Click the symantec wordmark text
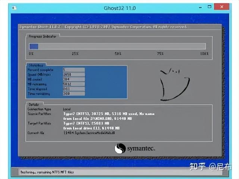The width and height of the screenshot is (239, 179). coord(141,149)
